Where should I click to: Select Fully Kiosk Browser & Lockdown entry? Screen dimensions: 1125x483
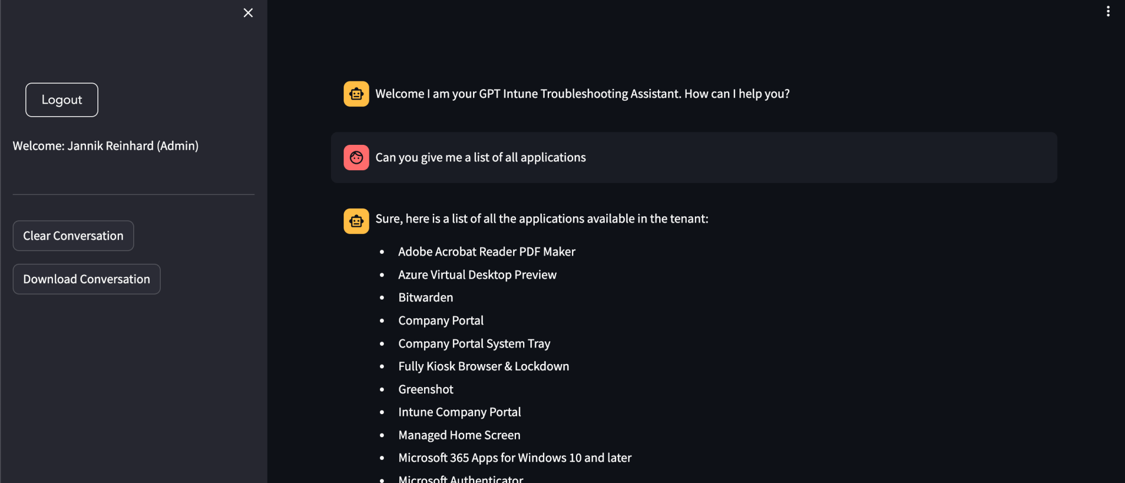pyautogui.click(x=483, y=366)
